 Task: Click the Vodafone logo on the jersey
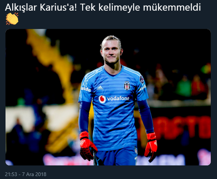tap(114, 99)
